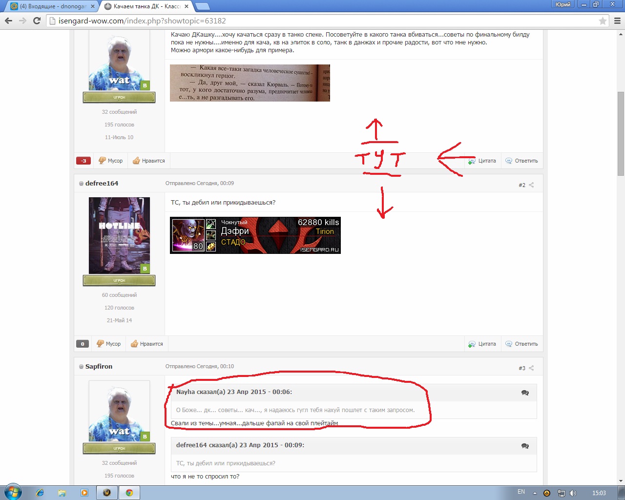Open File Explorer from taskbar
The height and width of the screenshot is (500, 625).
pos(62,493)
